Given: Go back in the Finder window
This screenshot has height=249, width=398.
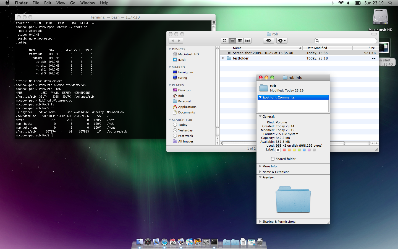Looking at the screenshot, I should click(x=172, y=41).
